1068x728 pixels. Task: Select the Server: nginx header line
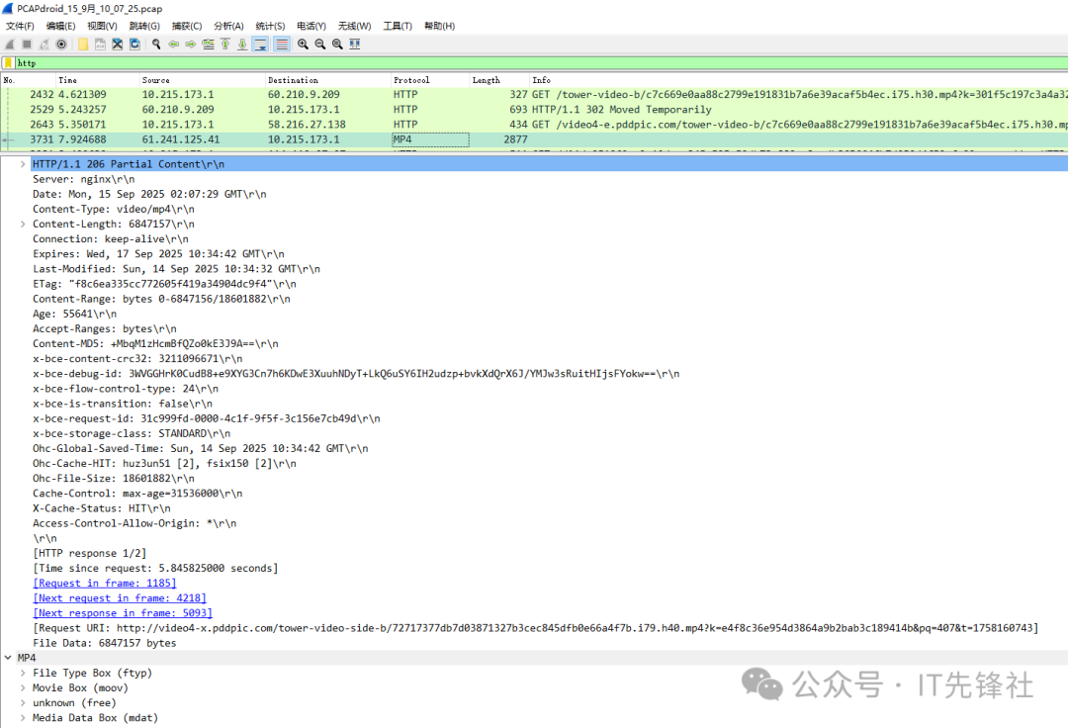84,179
